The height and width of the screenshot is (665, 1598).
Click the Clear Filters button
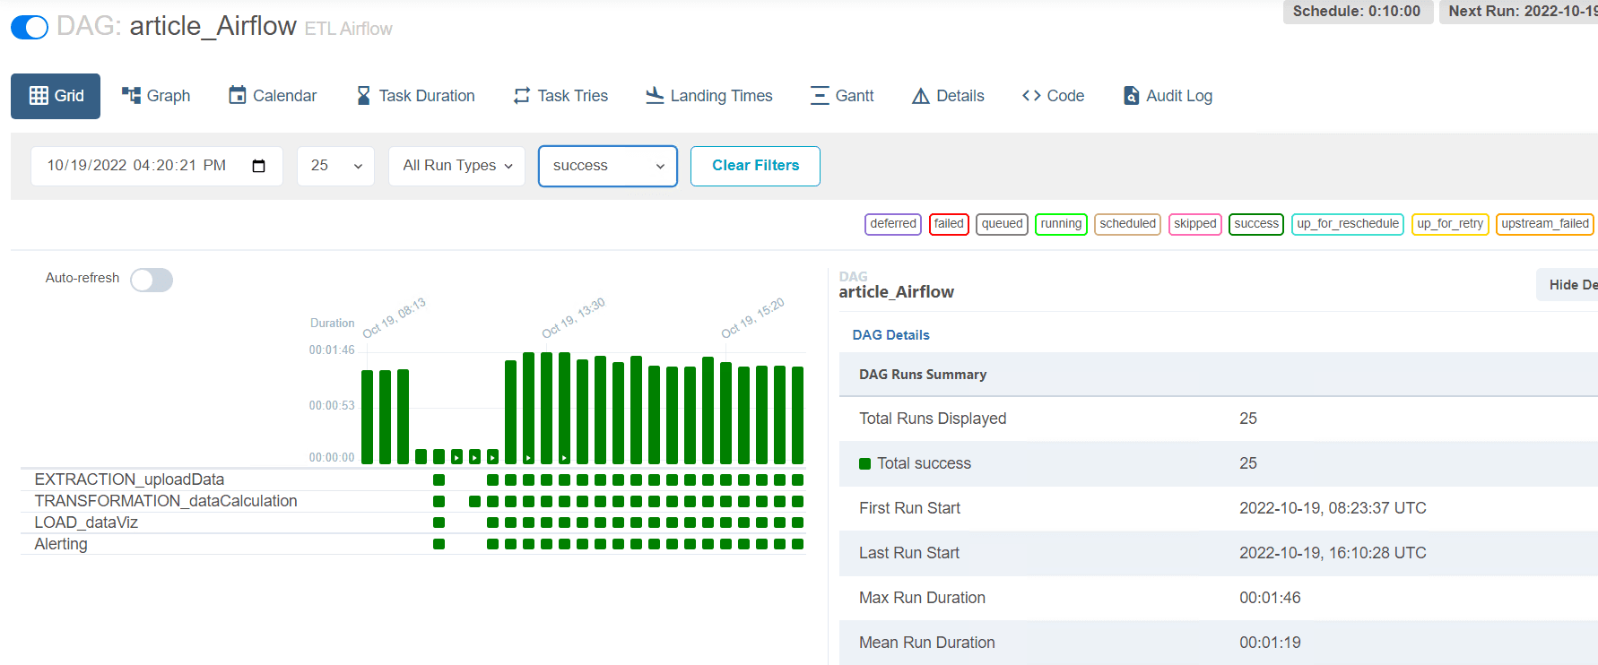coord(755,166)
